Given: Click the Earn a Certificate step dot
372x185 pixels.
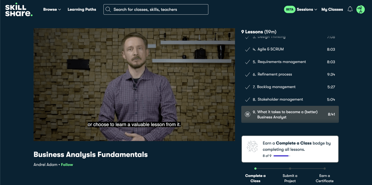Looking at the screenshot, I should pyautogui.click(x=324, y=169).
